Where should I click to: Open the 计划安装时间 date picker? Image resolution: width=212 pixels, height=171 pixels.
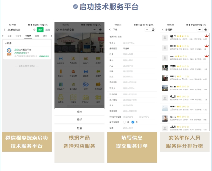pyautogui.click(x=128, y=117)
